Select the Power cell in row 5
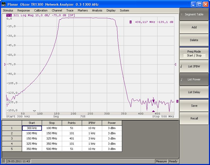Screen dimensions: 210x165 point(112,149)
